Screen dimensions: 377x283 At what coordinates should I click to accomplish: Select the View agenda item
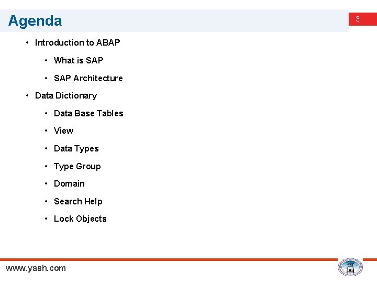pyautogui.click(x=63, y=130)
